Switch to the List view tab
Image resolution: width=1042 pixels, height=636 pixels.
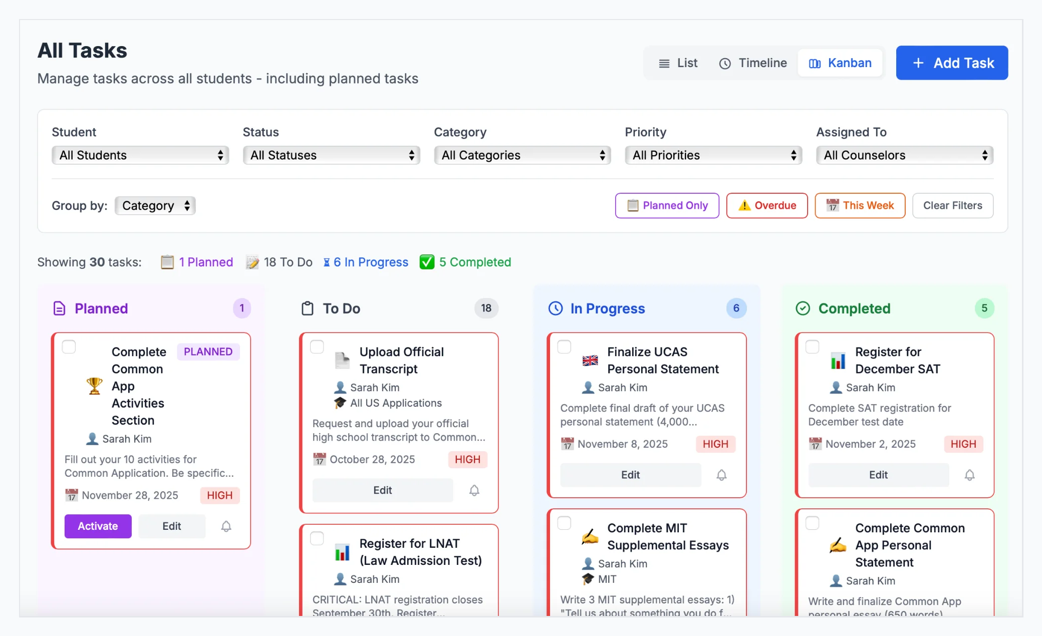678,63
